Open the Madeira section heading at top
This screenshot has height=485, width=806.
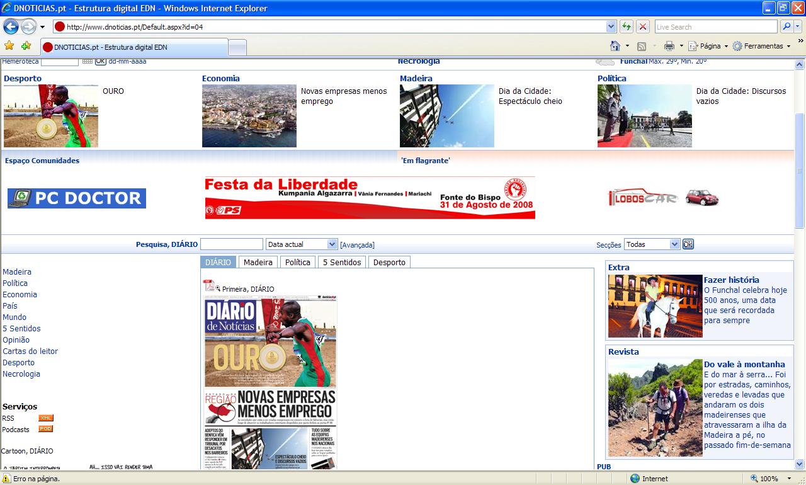click(416, 78)
